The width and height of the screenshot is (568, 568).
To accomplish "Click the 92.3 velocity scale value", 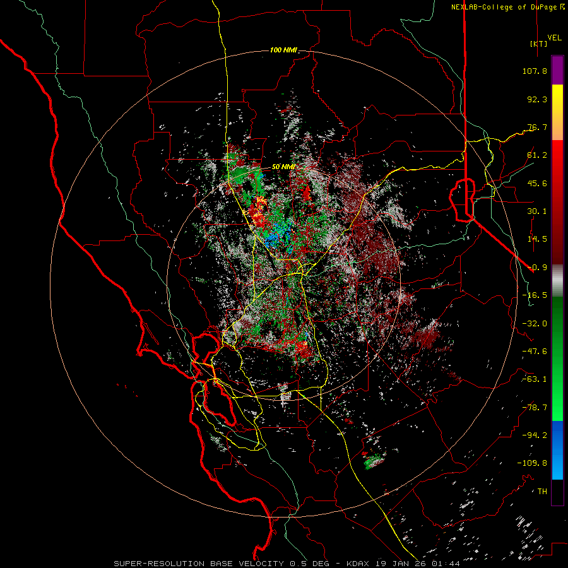I will 537,99.
